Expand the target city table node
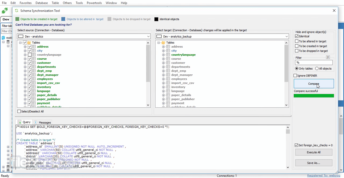The image size is (344, 178). click(x=163, y=51)
